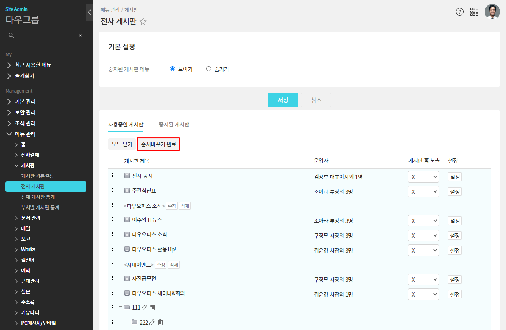
Task: Star the 전사 게시판 page as favorite
Action: 143,22
